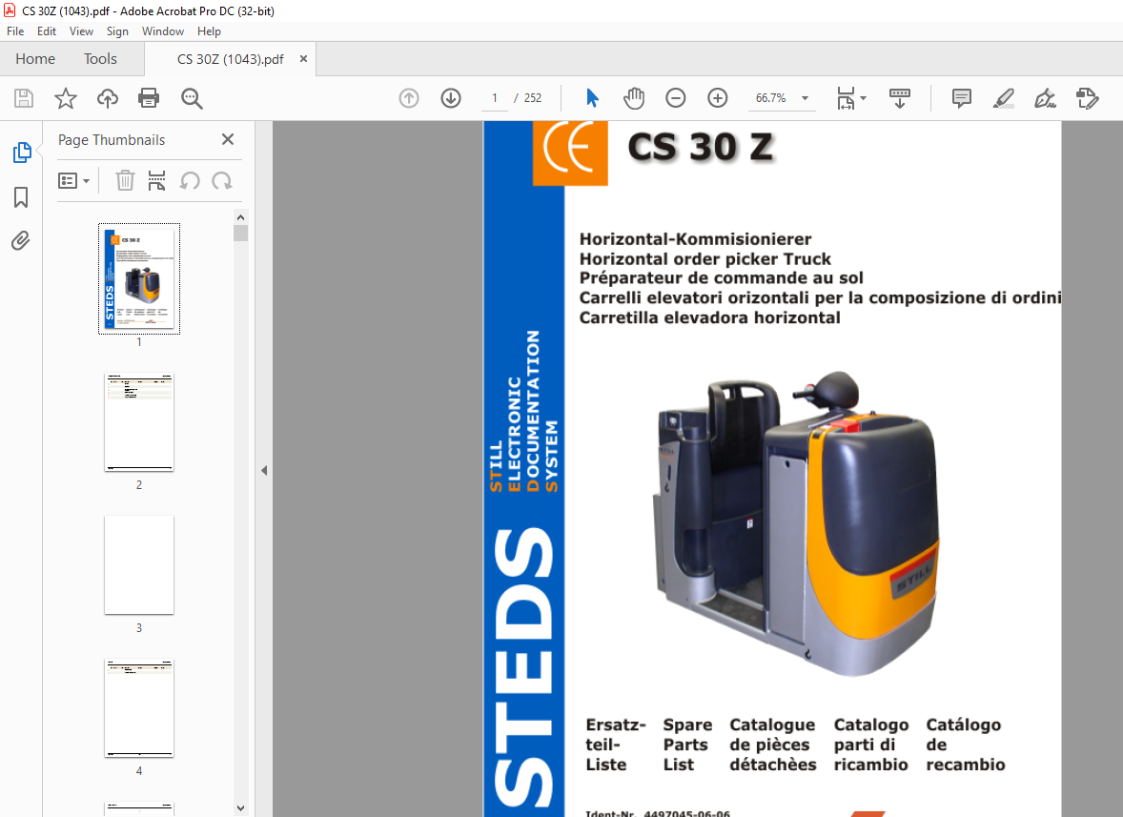
Task: Expand the page fit options dropdown arrow
Action: (863, 98)
